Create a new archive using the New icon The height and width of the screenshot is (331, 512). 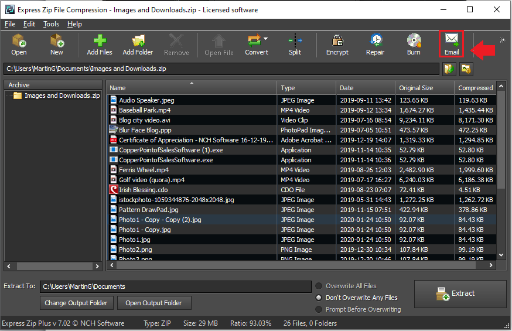tap(57, 45)
